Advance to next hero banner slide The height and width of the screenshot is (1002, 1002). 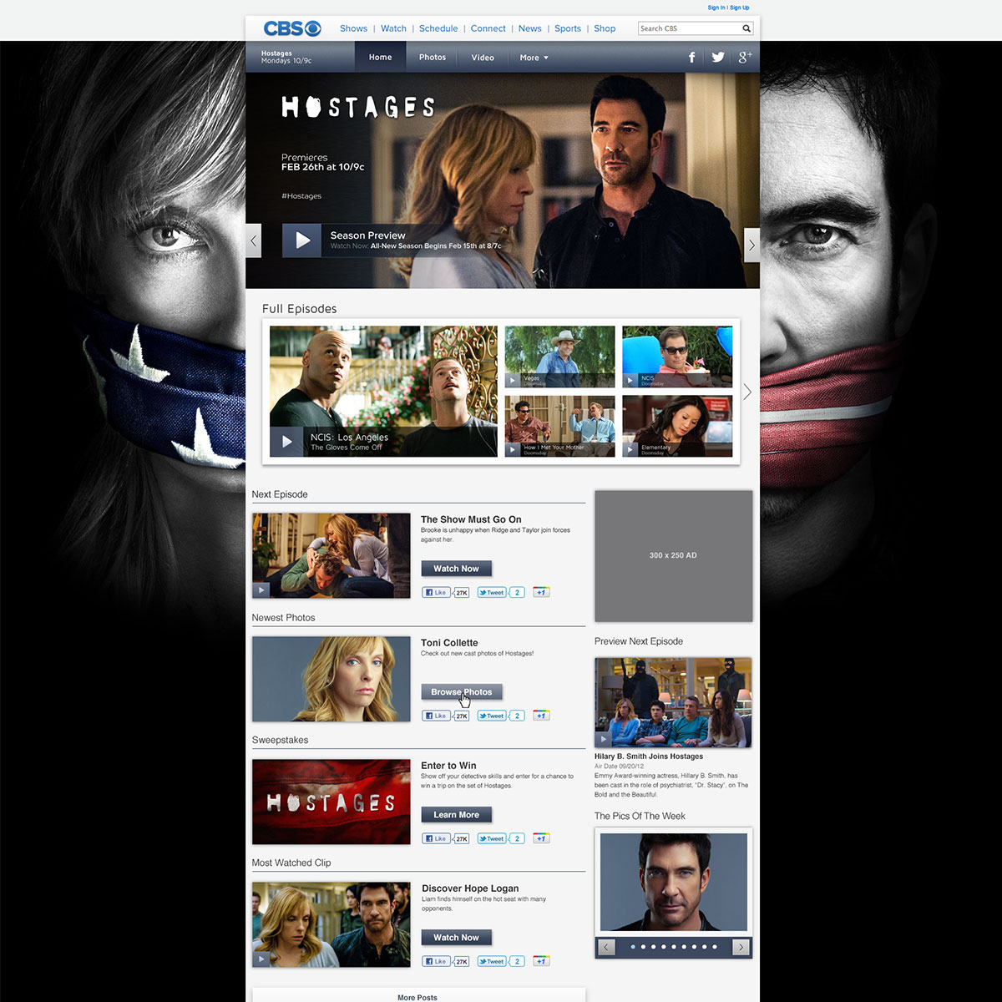click(x=751, y=245)
